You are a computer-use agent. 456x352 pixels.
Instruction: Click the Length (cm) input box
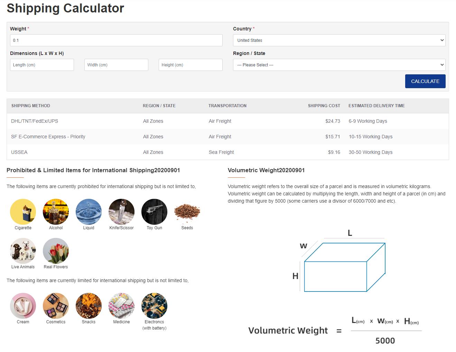(x=42, y=65)
